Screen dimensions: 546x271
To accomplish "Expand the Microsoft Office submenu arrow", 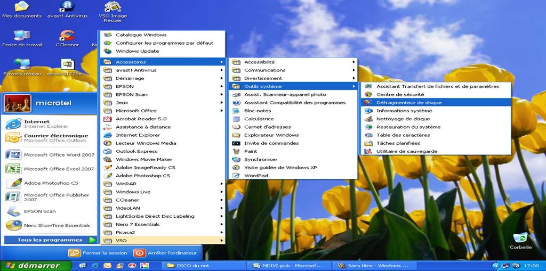I will [x=221, y=111].
